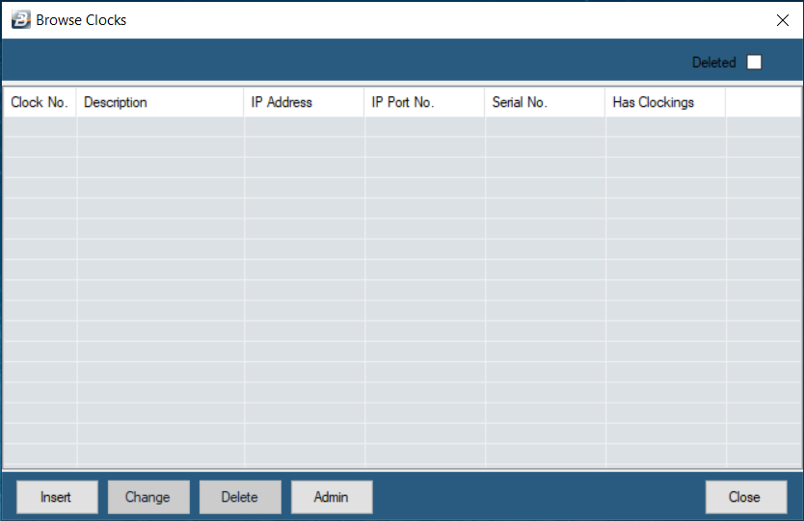804x521 pixels.
Task: Click the Has Clockings column header
Action: click(665, 102)
